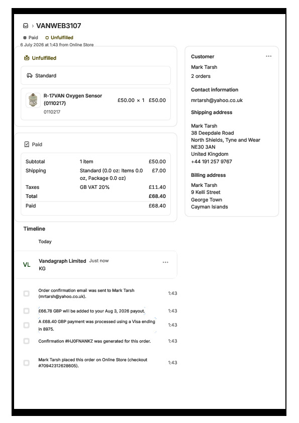The width and height of the screenshot is (299, 423).
Task: Click the Paid status badge dot
Action: tap(25, 38)
